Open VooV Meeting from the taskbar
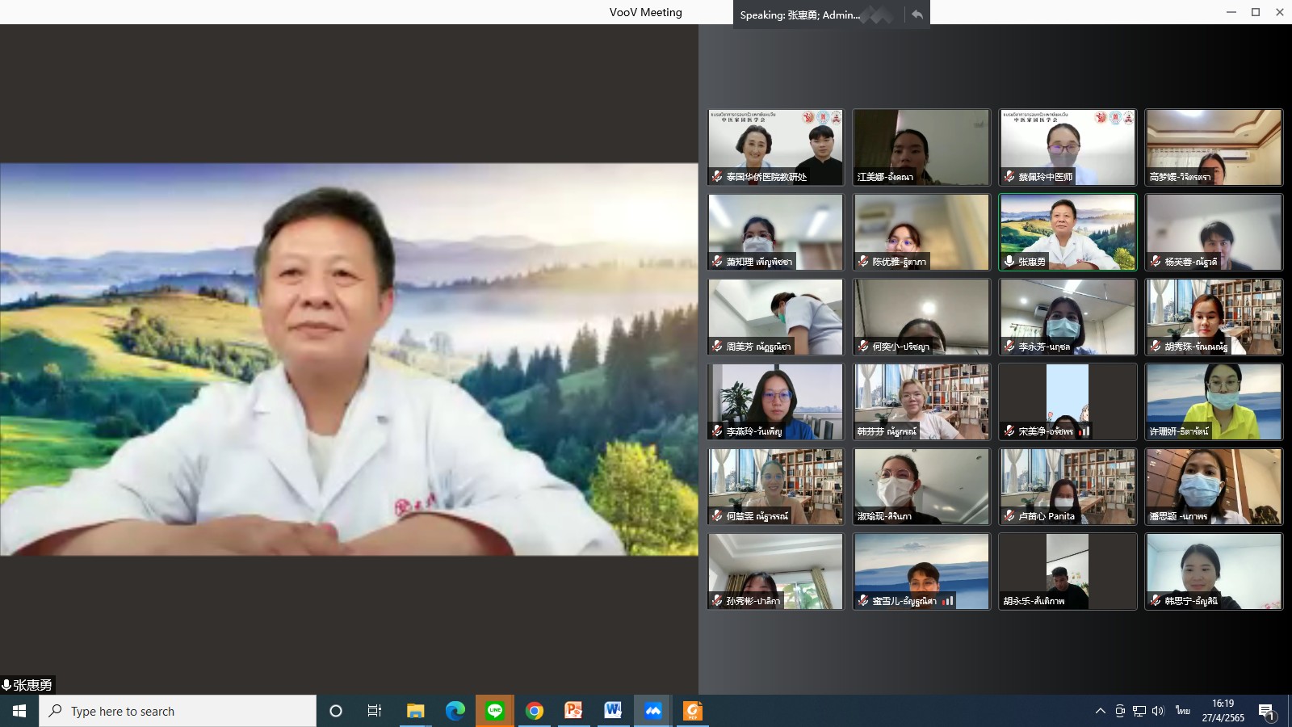Image resolution: width=1292 pixels, height=727 pixels. [652, 711]
